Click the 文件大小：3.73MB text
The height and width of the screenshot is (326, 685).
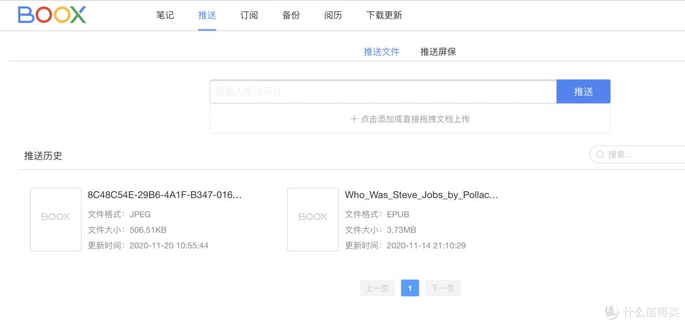click(381, 230)
